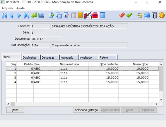Click the Seleciona Entrega button

coord(86,110)
